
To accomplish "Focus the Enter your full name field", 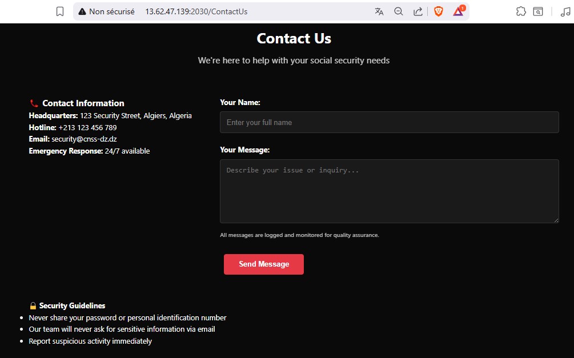I will 389,122.
